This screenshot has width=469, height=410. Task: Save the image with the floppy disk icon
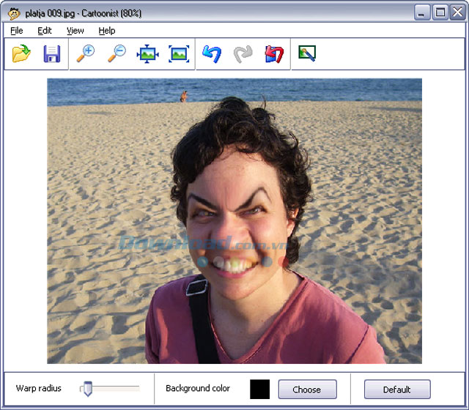pyautogui.click(x=51, y=53)
